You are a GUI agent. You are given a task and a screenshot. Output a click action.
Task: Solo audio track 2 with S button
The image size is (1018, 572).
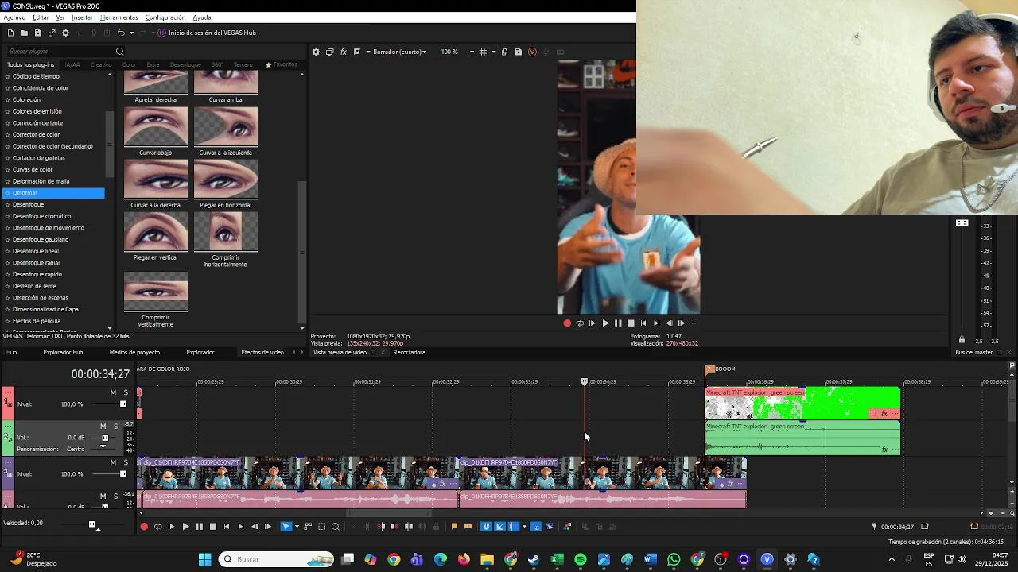point(115,426)
